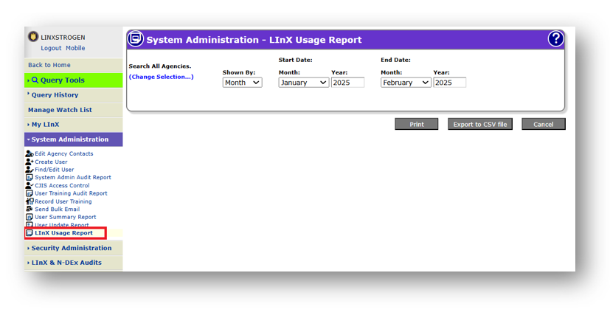Viewport: 610px width, 332px height.
Task: Open the User Training Audit Report link
Action: tap(71, 193)
